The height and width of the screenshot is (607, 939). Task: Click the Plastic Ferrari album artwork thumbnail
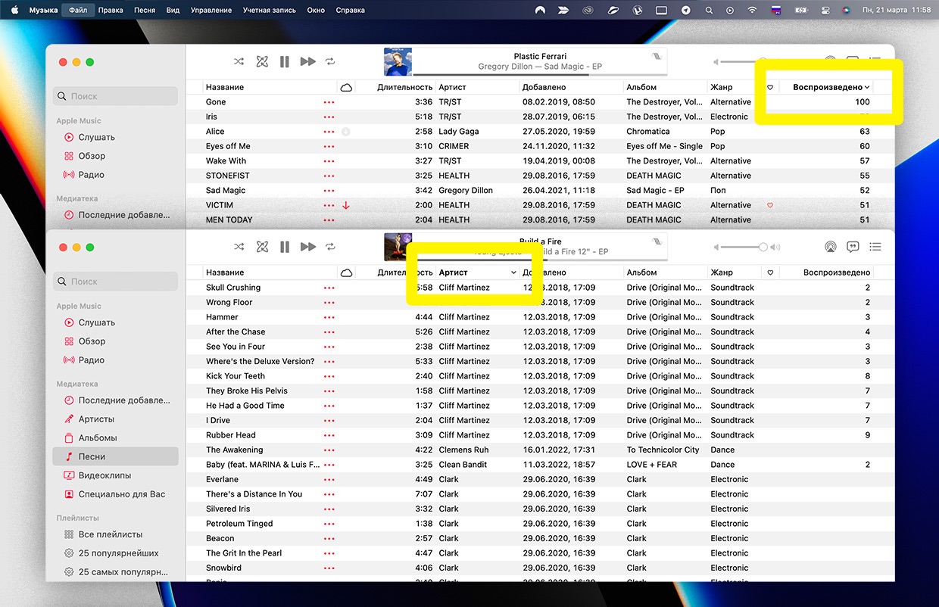pos(398,61)
